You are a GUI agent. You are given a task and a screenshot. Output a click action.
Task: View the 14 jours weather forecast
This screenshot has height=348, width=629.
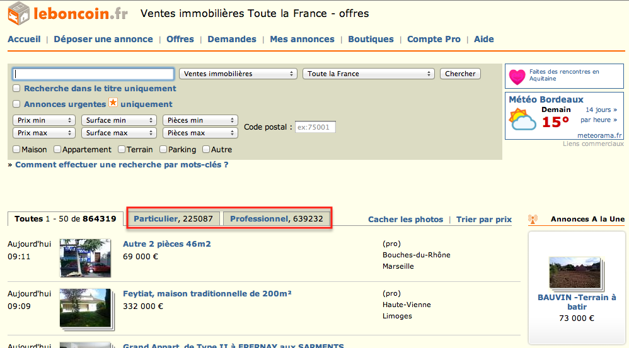[601, 109]
